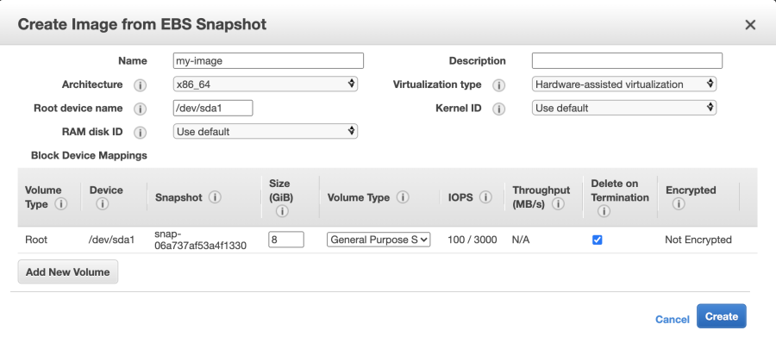
Task: Click the Size (GiB) field showing 8
Action: tap(286, 240)
